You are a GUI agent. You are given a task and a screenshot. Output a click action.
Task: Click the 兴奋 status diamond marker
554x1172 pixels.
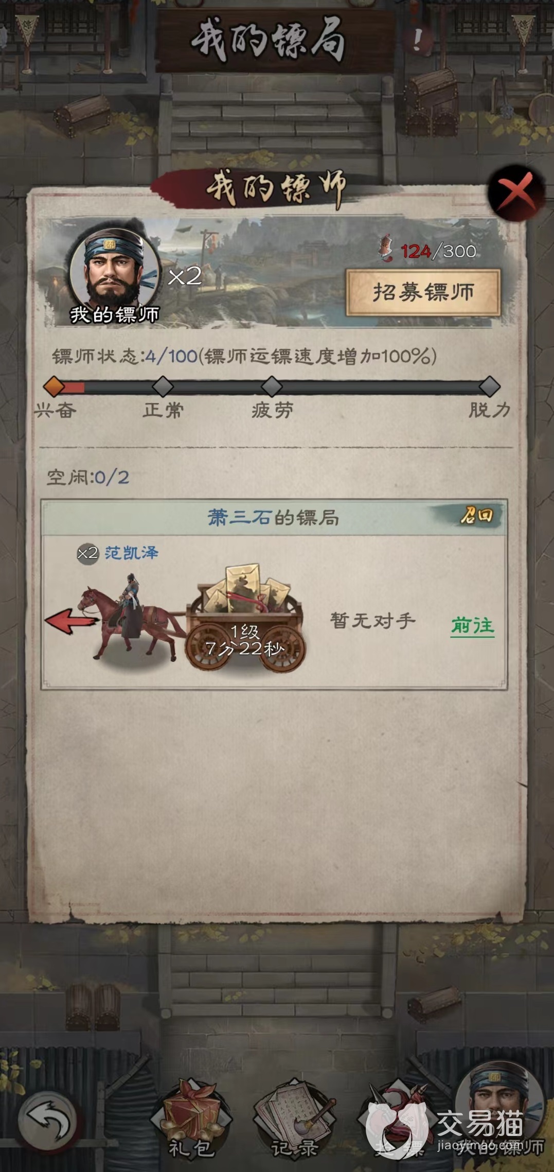point(54,387)
